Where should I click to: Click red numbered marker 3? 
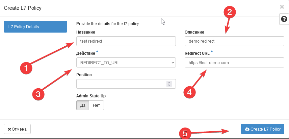38,94
